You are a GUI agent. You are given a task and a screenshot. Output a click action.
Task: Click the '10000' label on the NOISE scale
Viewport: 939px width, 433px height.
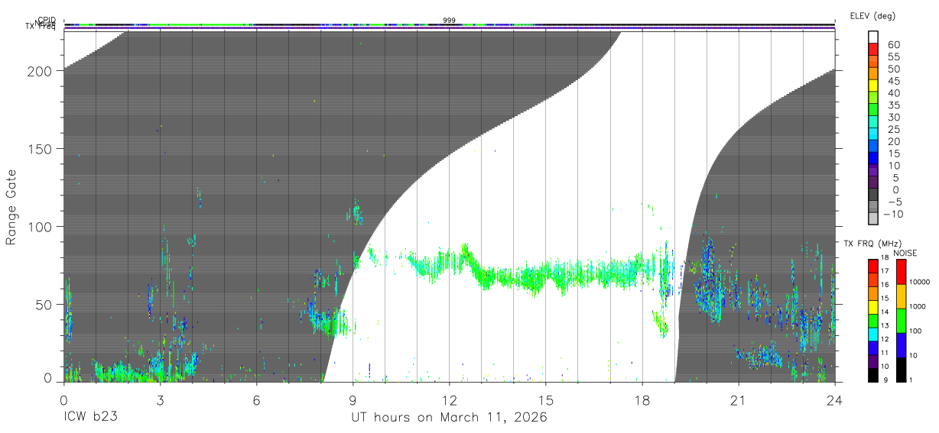[x=918, y=282]
